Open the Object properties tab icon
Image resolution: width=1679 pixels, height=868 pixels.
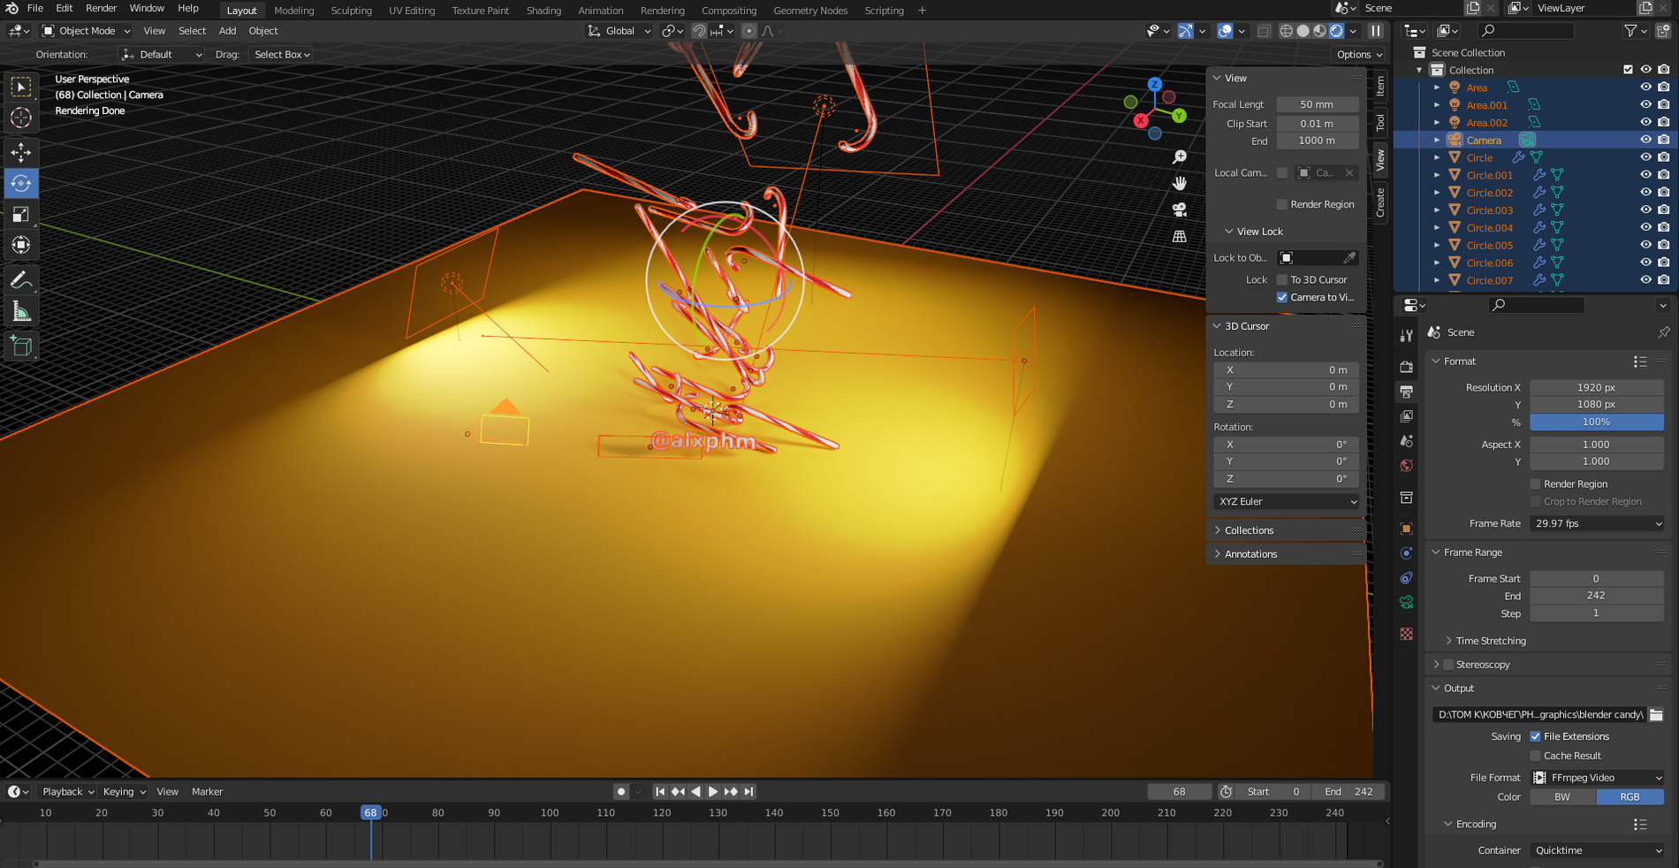(1407, 529)
